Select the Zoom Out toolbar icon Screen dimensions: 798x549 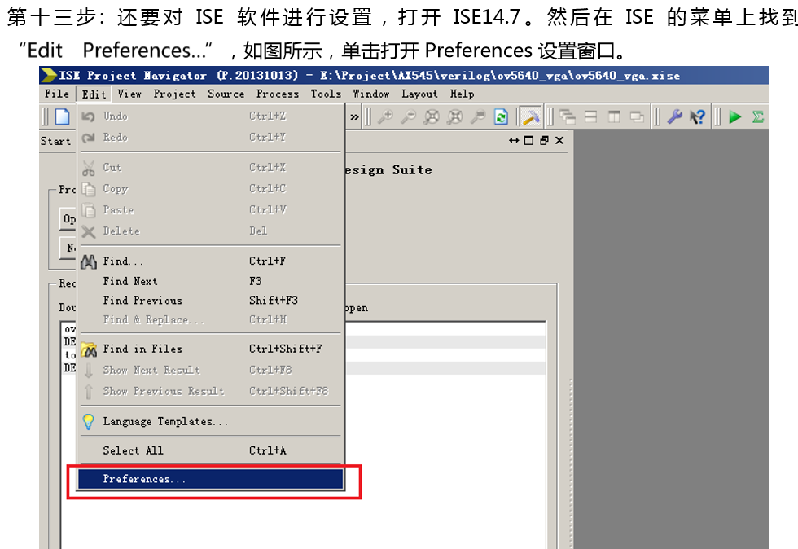point(408,116)
